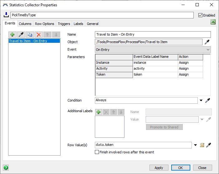This screenshot has height=174, width=219.
Task: Click the duplicate event icon
Action: (30, 35)
